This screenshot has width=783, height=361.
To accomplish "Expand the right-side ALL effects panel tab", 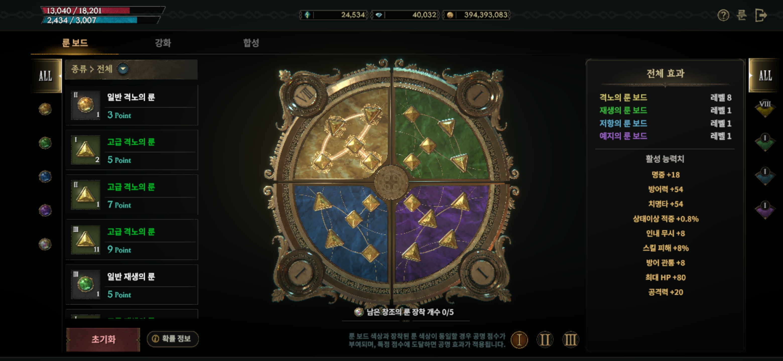I will pyautogui.click(x=765, y=76).
